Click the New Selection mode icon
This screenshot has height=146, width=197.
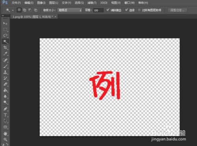(19, 10)
